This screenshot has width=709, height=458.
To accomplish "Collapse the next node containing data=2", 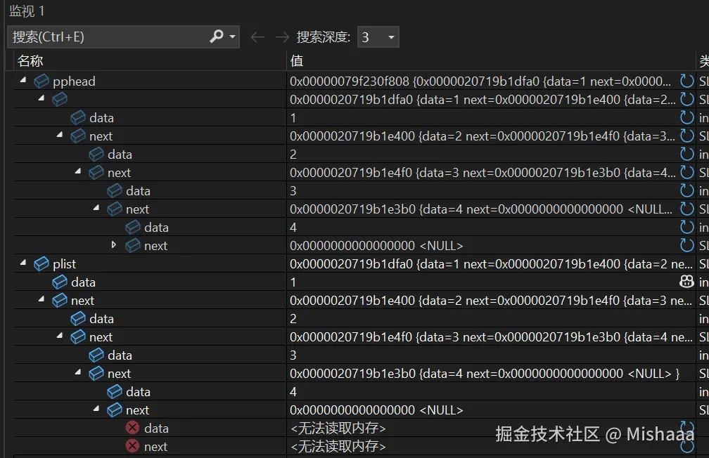I will (40, 300).
